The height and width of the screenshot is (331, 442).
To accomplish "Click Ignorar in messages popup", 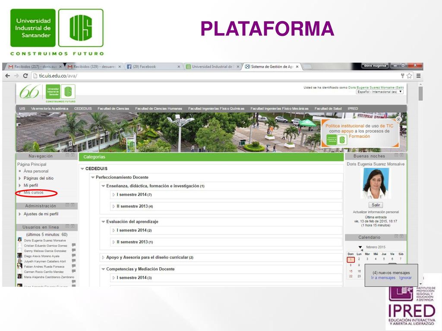I will coord(405,278).
